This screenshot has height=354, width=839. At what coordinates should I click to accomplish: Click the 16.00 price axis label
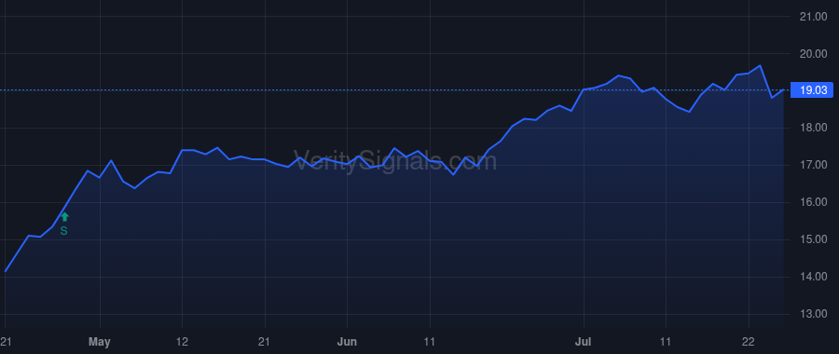813,202
